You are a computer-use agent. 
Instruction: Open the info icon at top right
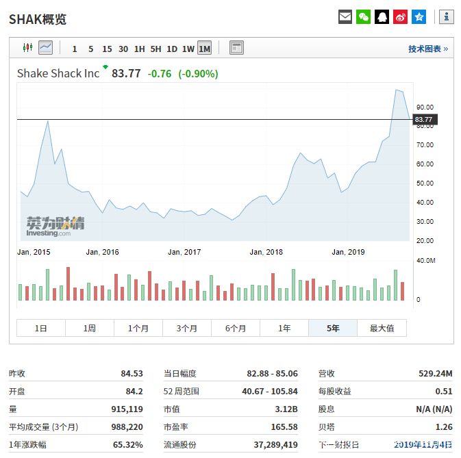point(446,17)
